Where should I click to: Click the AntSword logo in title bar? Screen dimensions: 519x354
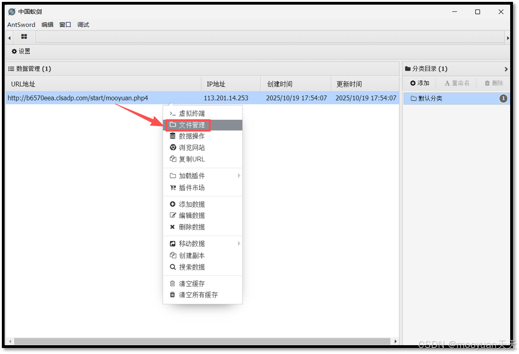pyautogui.click(x=12, y=12)
